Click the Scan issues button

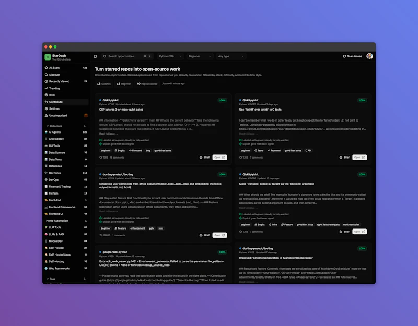352,56
